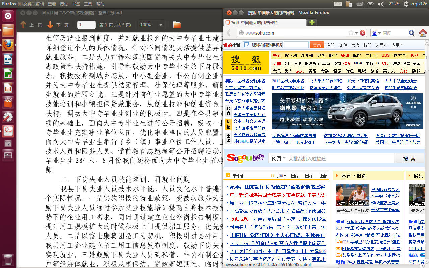Open the 历史 menu in the top bar
This screenshot has height=268, width=429.
tap(64, 4)
